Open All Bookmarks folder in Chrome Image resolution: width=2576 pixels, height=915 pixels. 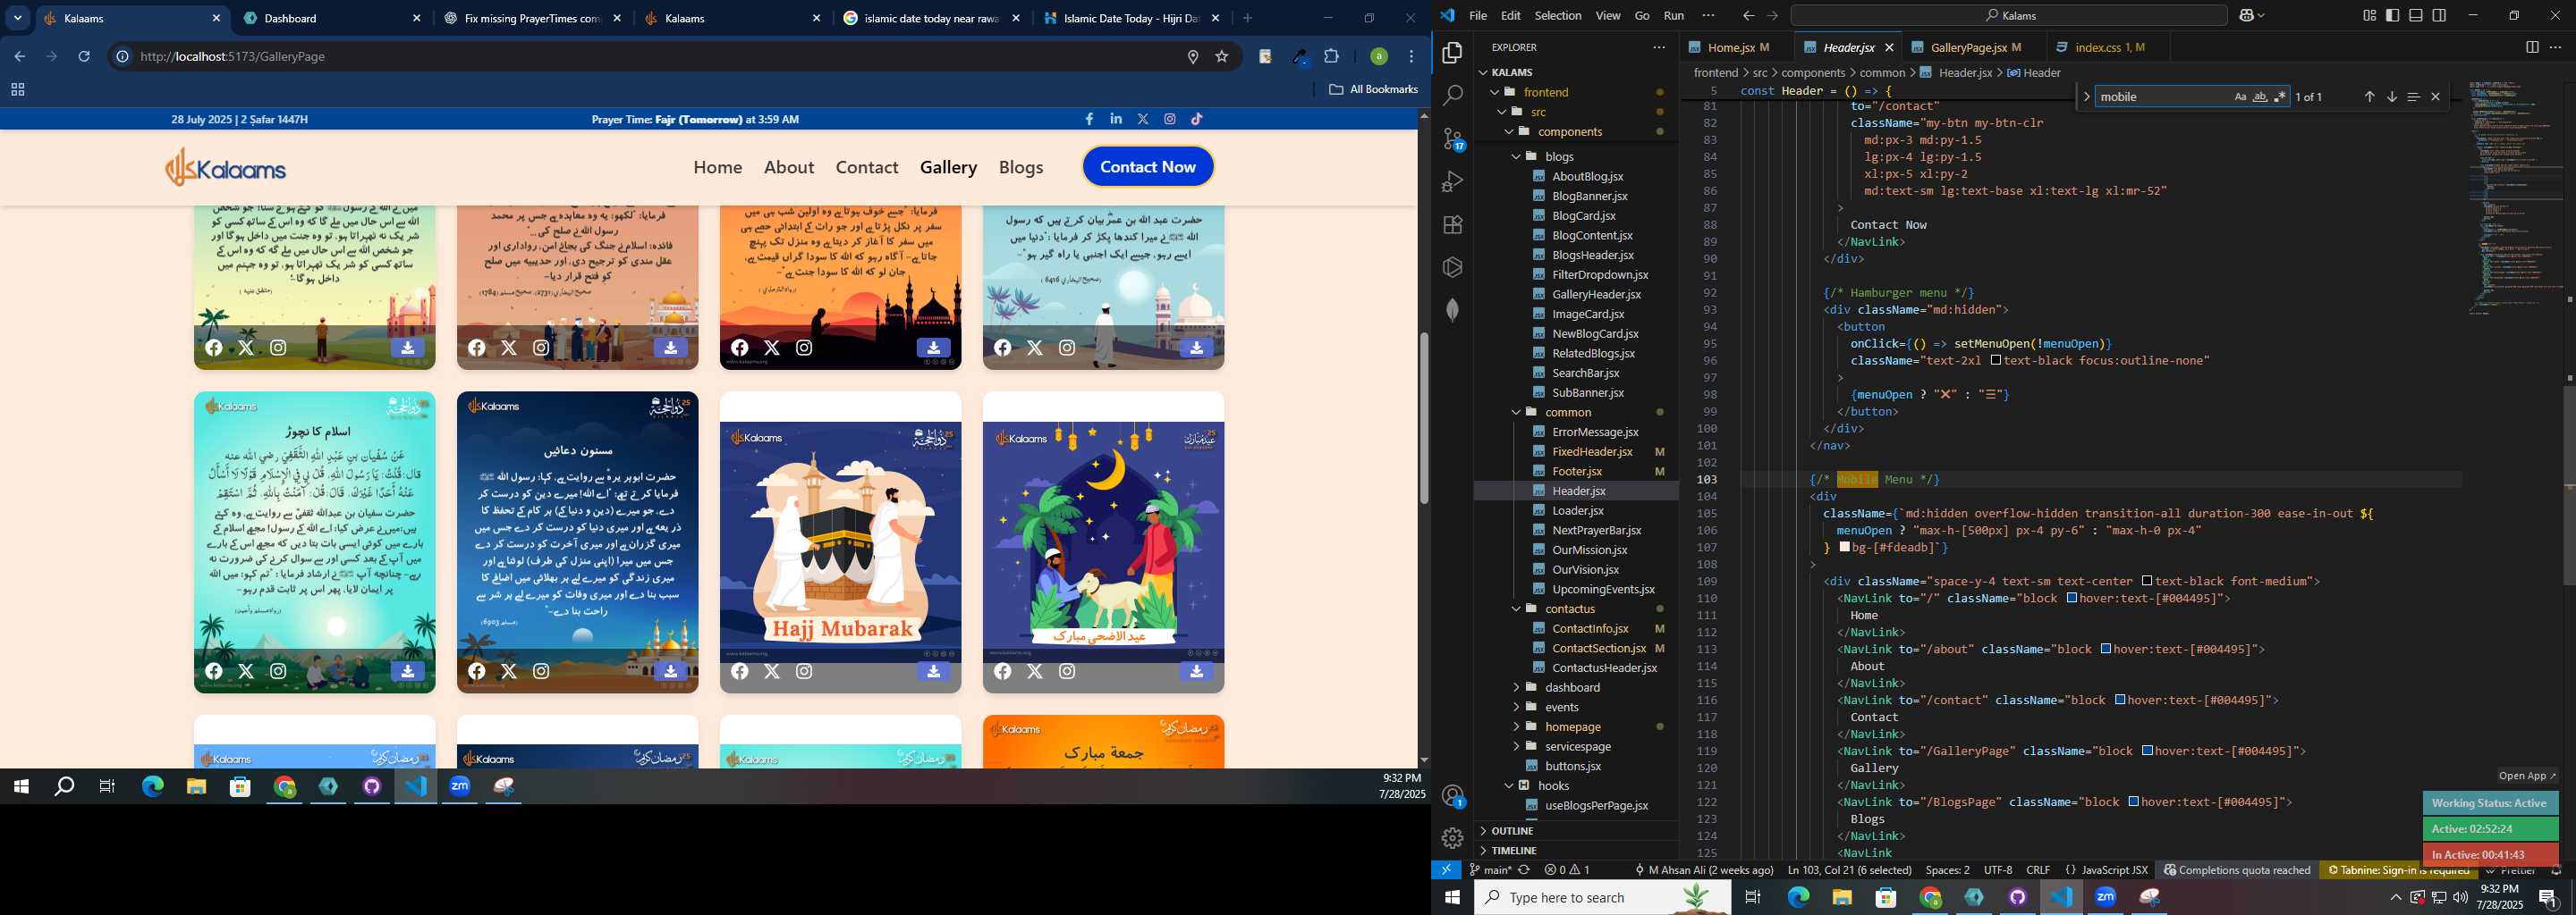[x=1373, y=90]
